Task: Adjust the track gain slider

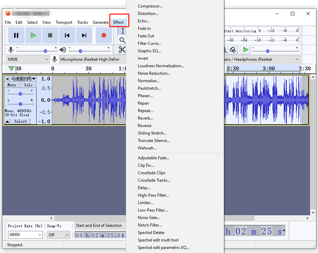Action: (20, 94)
